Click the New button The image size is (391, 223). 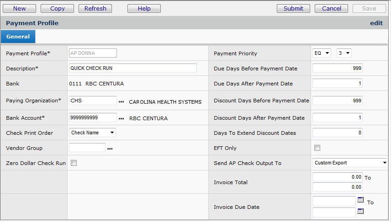19,8
